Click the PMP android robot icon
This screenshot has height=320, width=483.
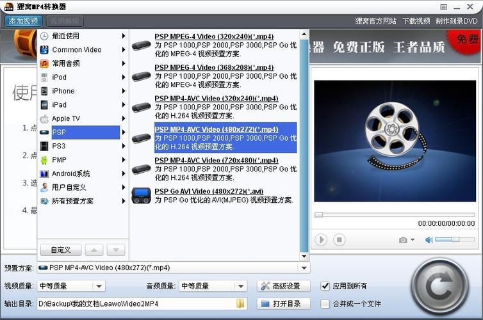(44, 160)
